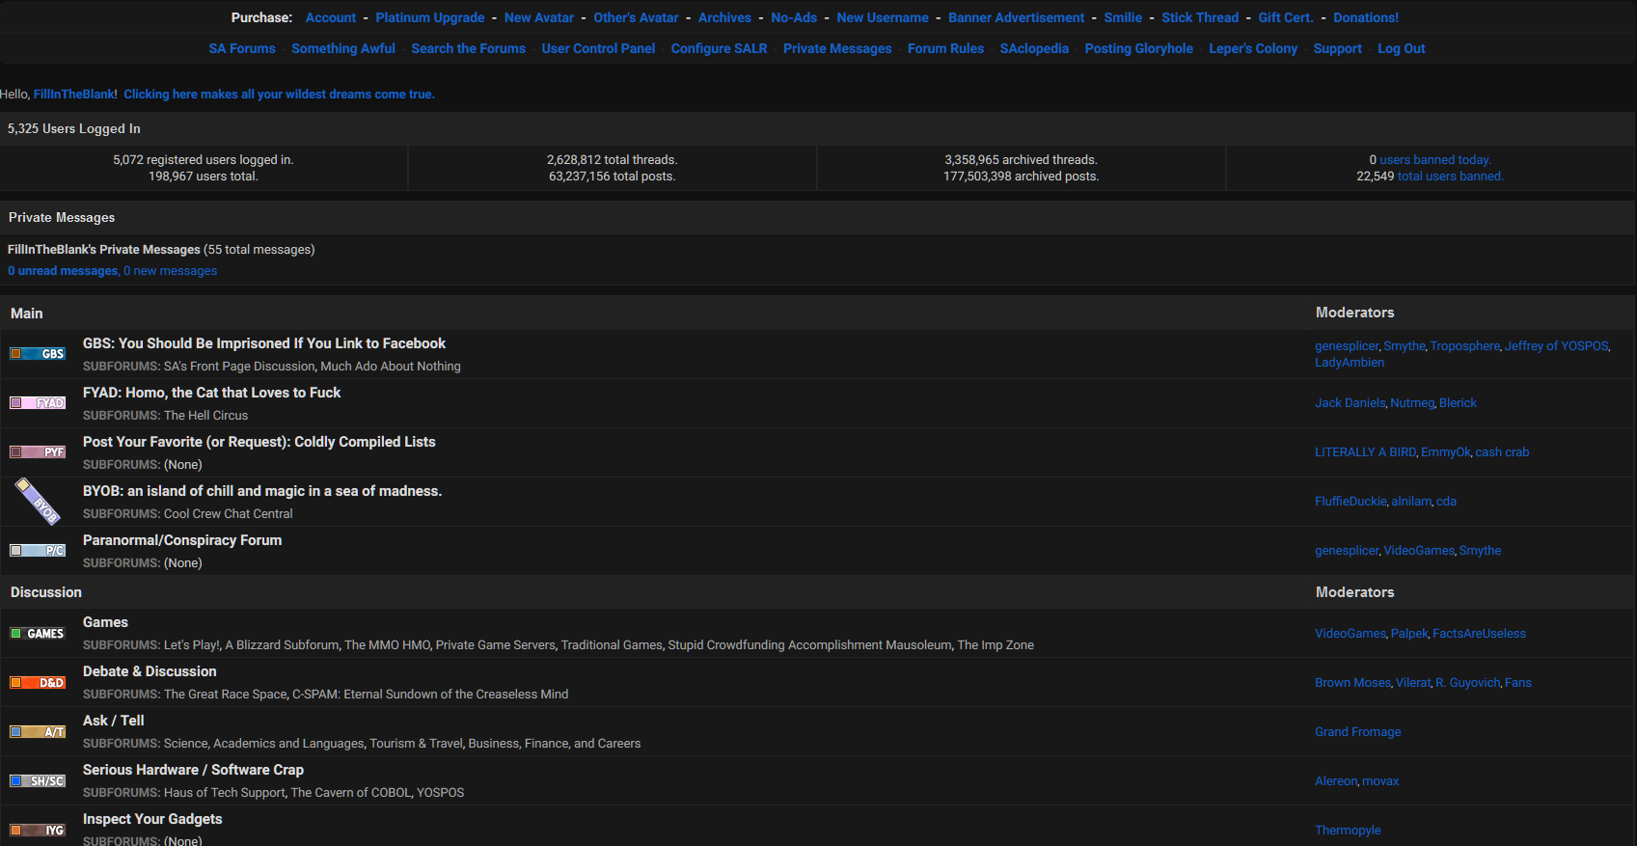Click the A/T forum icon
Image resolution: width=1637 pixels, height=846 pixels.
coord(38,732)
